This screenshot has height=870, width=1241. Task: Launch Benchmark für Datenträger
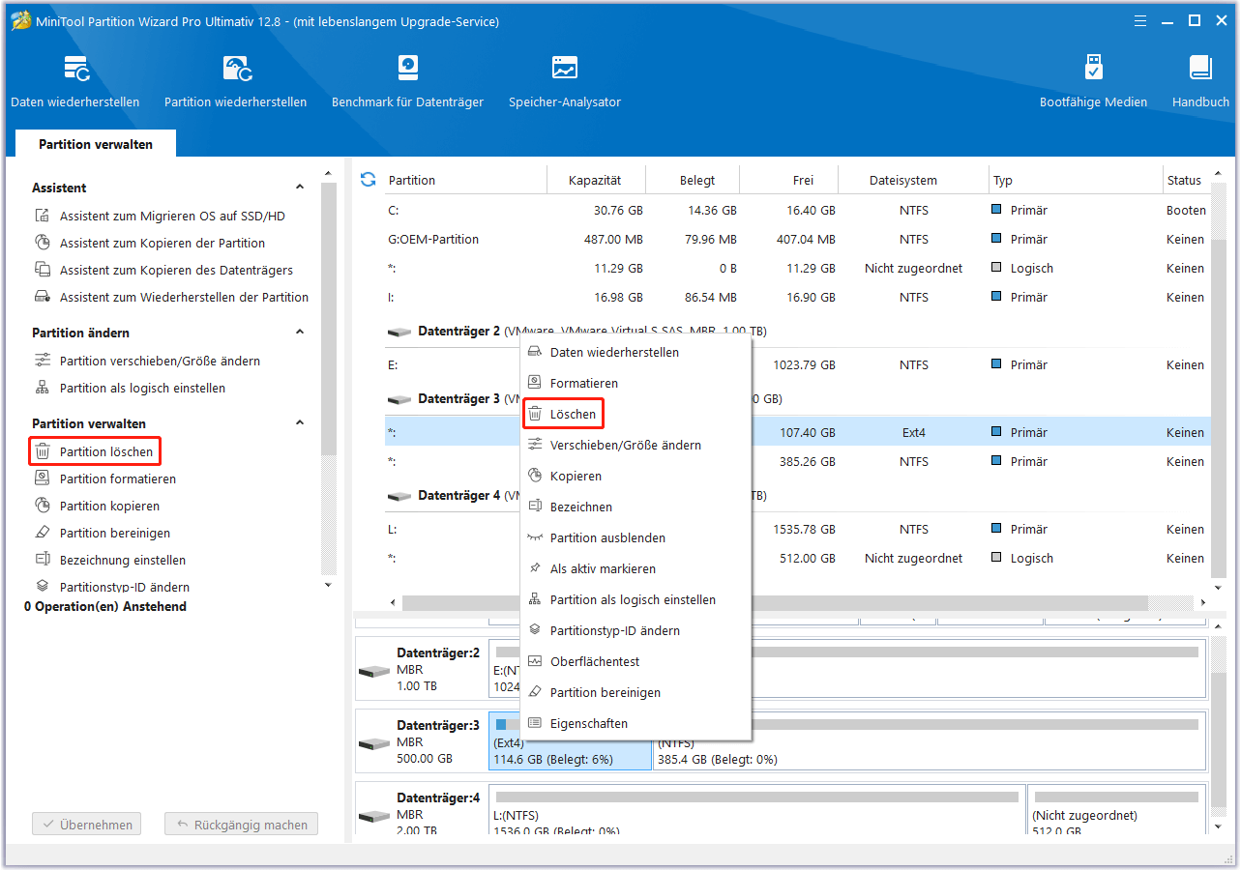coord(407,81)
